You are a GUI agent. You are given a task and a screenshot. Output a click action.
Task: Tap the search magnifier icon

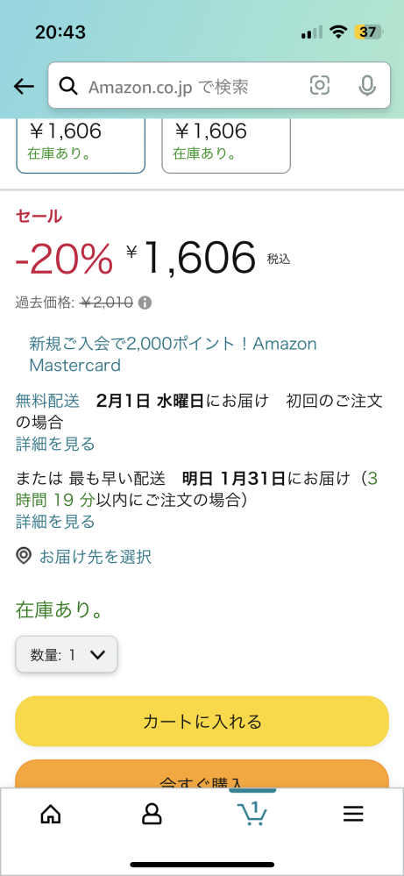pos(68,86)
